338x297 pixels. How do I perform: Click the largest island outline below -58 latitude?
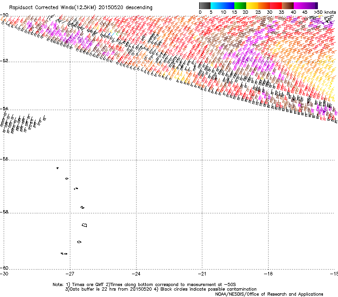(x=84, y=225)
